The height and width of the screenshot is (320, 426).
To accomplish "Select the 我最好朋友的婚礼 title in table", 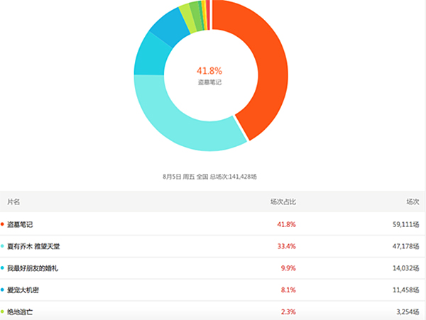I will pos(33,268).
